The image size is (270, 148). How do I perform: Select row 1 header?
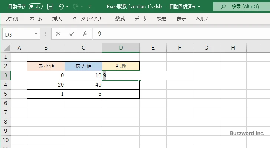point(6,57)
